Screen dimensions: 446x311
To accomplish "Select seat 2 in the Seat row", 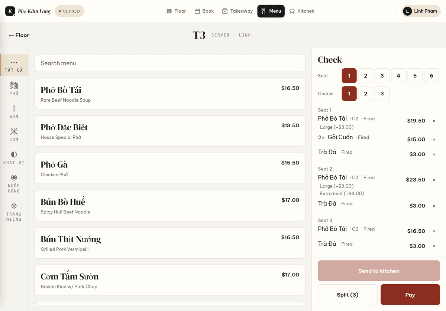I will pyautogui.click(x=366, y=76).
